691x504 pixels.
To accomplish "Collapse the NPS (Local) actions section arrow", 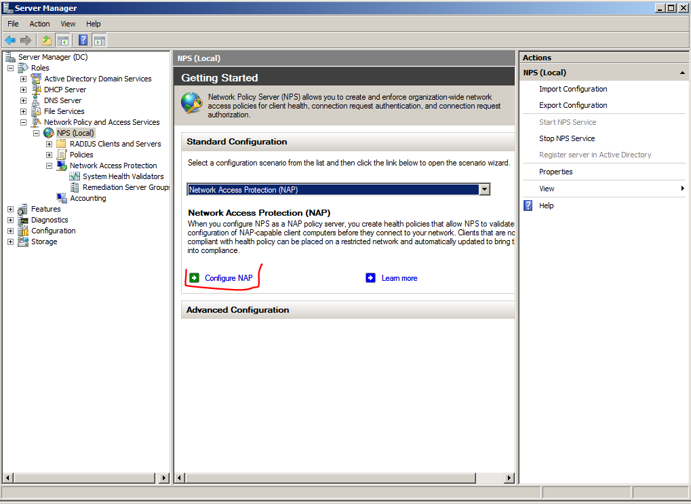I will 682,73.
